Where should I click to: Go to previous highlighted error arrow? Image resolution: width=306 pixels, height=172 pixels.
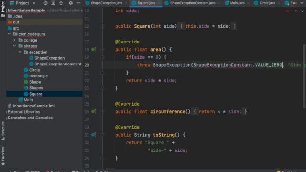coord(296,11)
